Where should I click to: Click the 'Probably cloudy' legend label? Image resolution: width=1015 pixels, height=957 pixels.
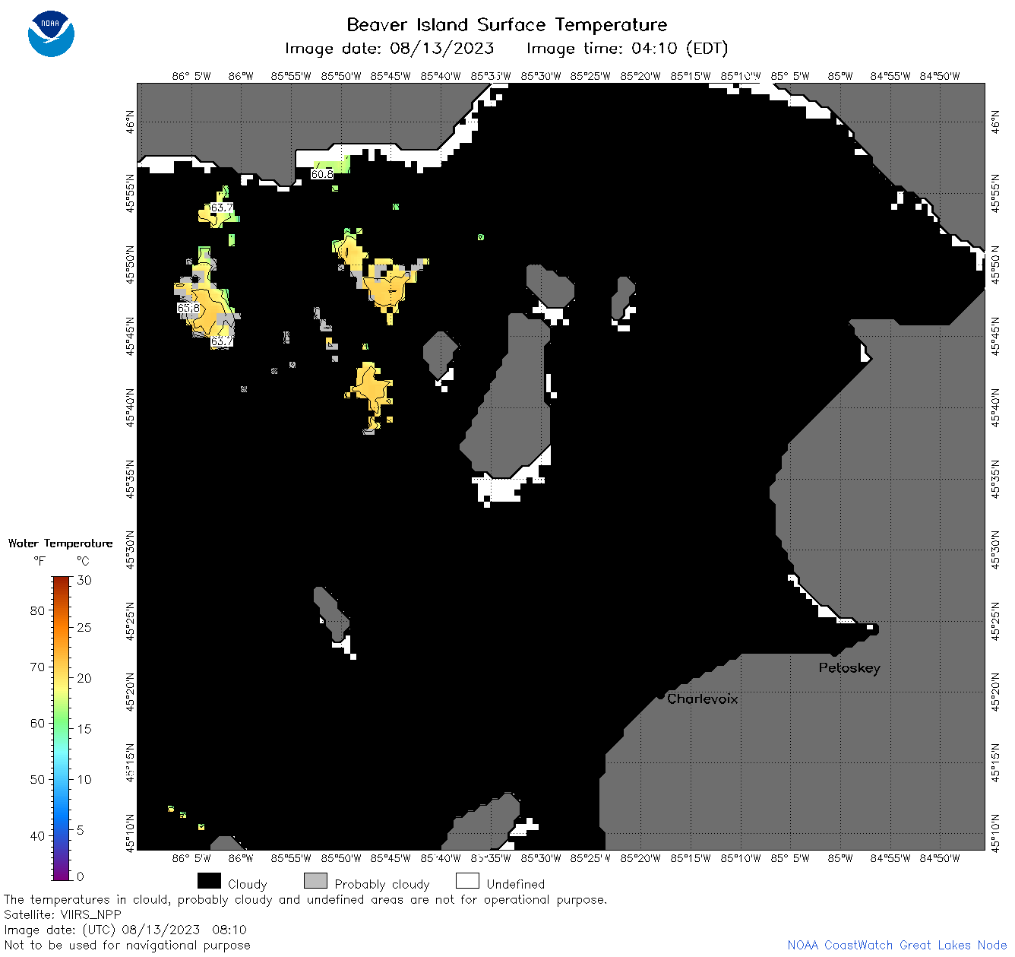pos(382,884)
